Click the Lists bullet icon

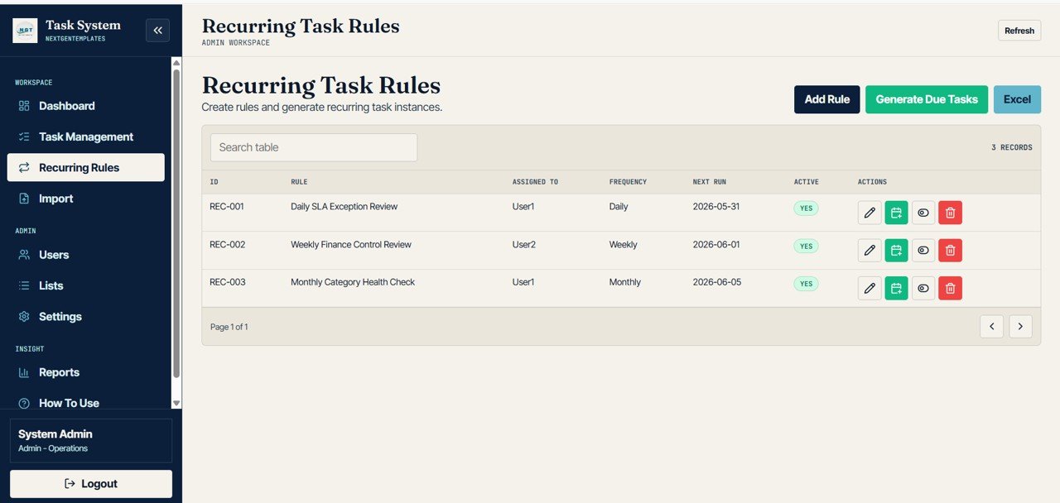(24, 285)
